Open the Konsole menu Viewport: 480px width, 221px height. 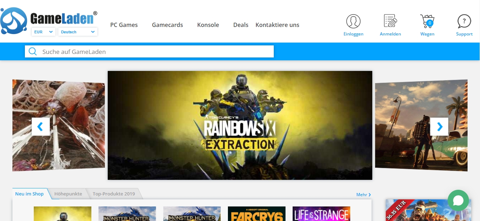(x=208, y=25)
